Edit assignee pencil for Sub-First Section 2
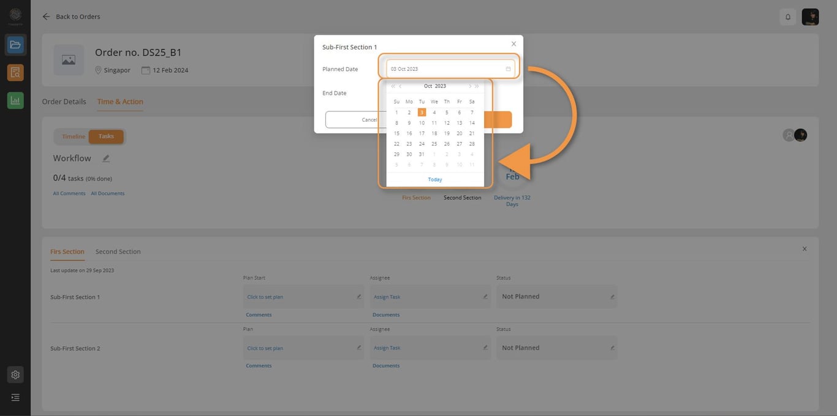The width and height of the screenshot is (837, 416). (x=485, y=347)
